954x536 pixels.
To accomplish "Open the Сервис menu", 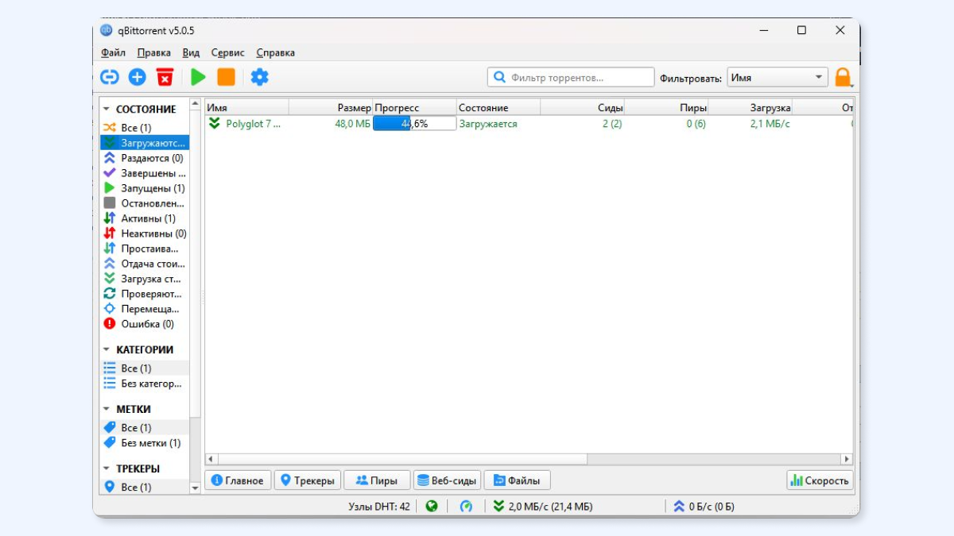I will coord(228,53).
